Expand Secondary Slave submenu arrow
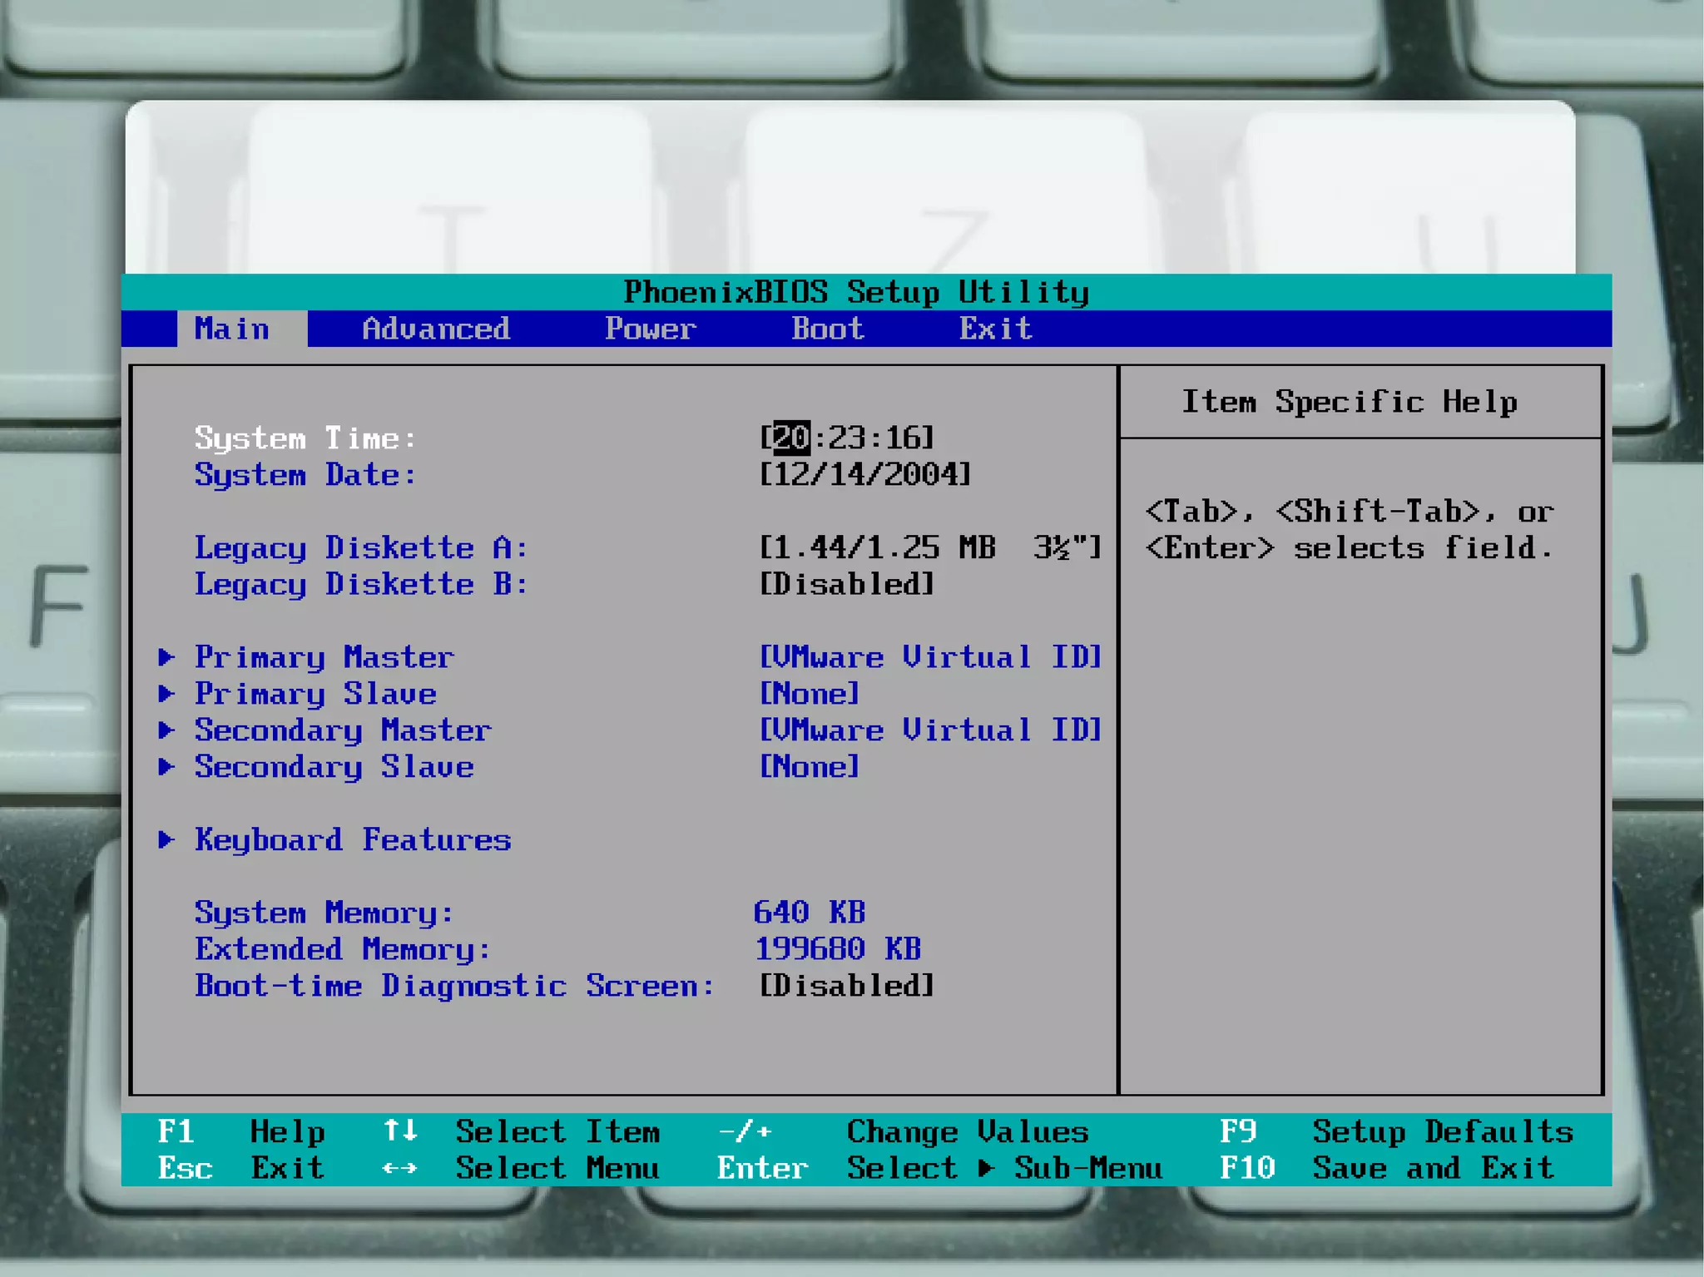The image size is (1704, 1277). tap(166, 767)
